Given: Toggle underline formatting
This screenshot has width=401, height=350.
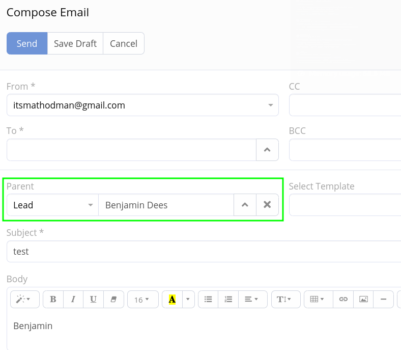Looking at the screenshot, I should [93, 300].
